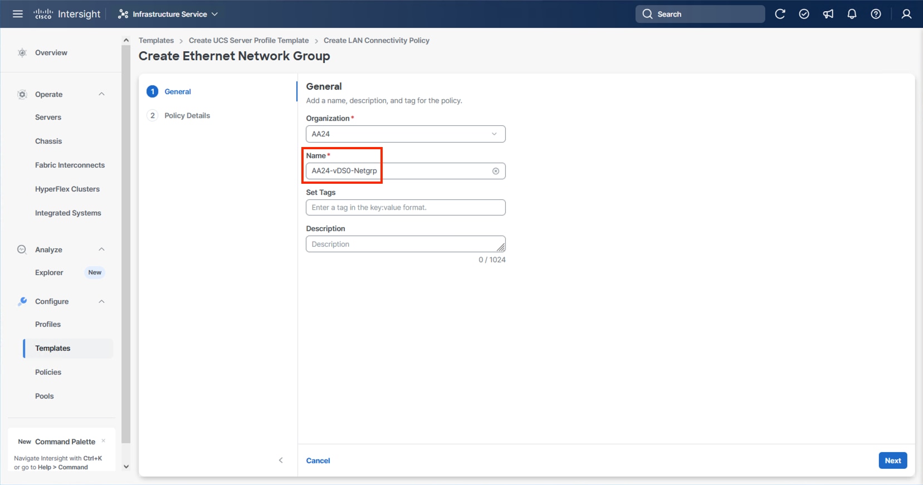This screenshot has width=923, height=485.
Task: Open Fabric Interconnects in sidebar
Action: pyautogui.click(x=70, y=165)
